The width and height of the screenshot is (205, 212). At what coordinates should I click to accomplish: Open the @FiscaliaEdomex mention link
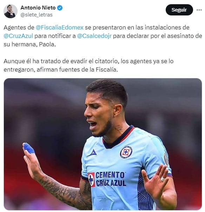60,27
